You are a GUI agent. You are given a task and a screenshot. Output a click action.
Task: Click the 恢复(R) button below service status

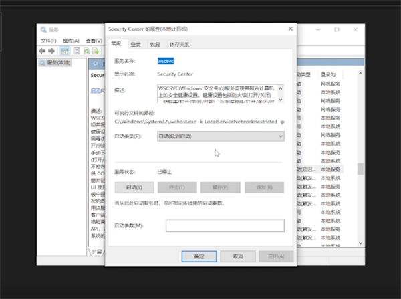click(264, 187)
